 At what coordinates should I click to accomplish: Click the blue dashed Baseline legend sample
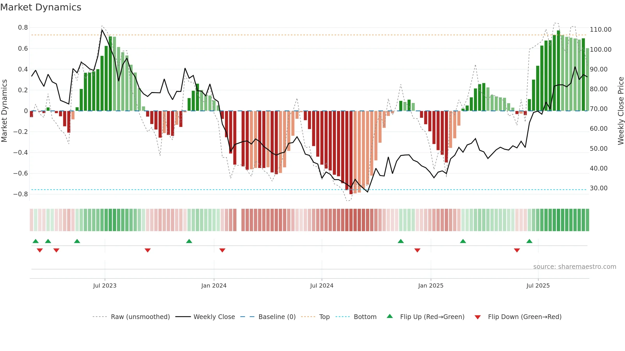pos(247,317)
